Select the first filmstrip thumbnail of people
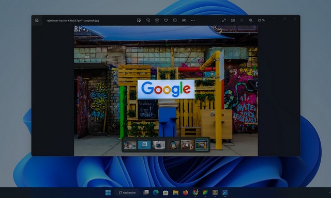 click(130, 145)
